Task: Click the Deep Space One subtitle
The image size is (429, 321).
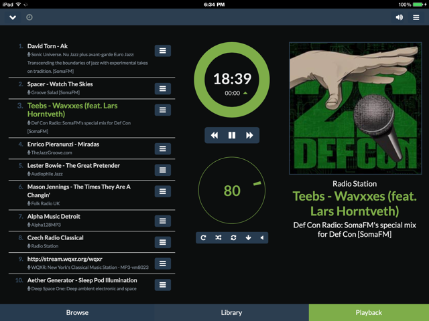Action: pyautogui.click(x=82, y=288)
